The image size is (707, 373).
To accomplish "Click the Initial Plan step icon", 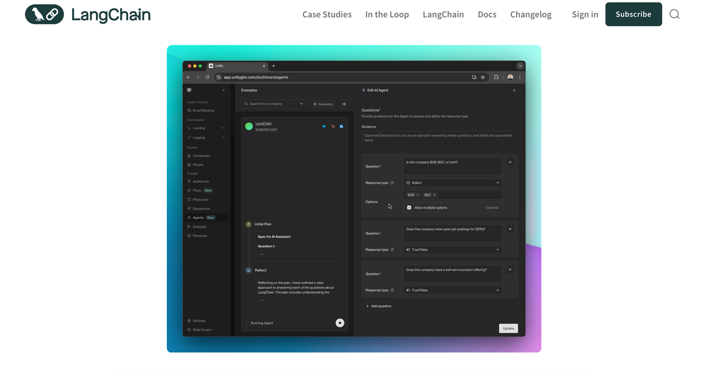I will (x=249, y=224).
